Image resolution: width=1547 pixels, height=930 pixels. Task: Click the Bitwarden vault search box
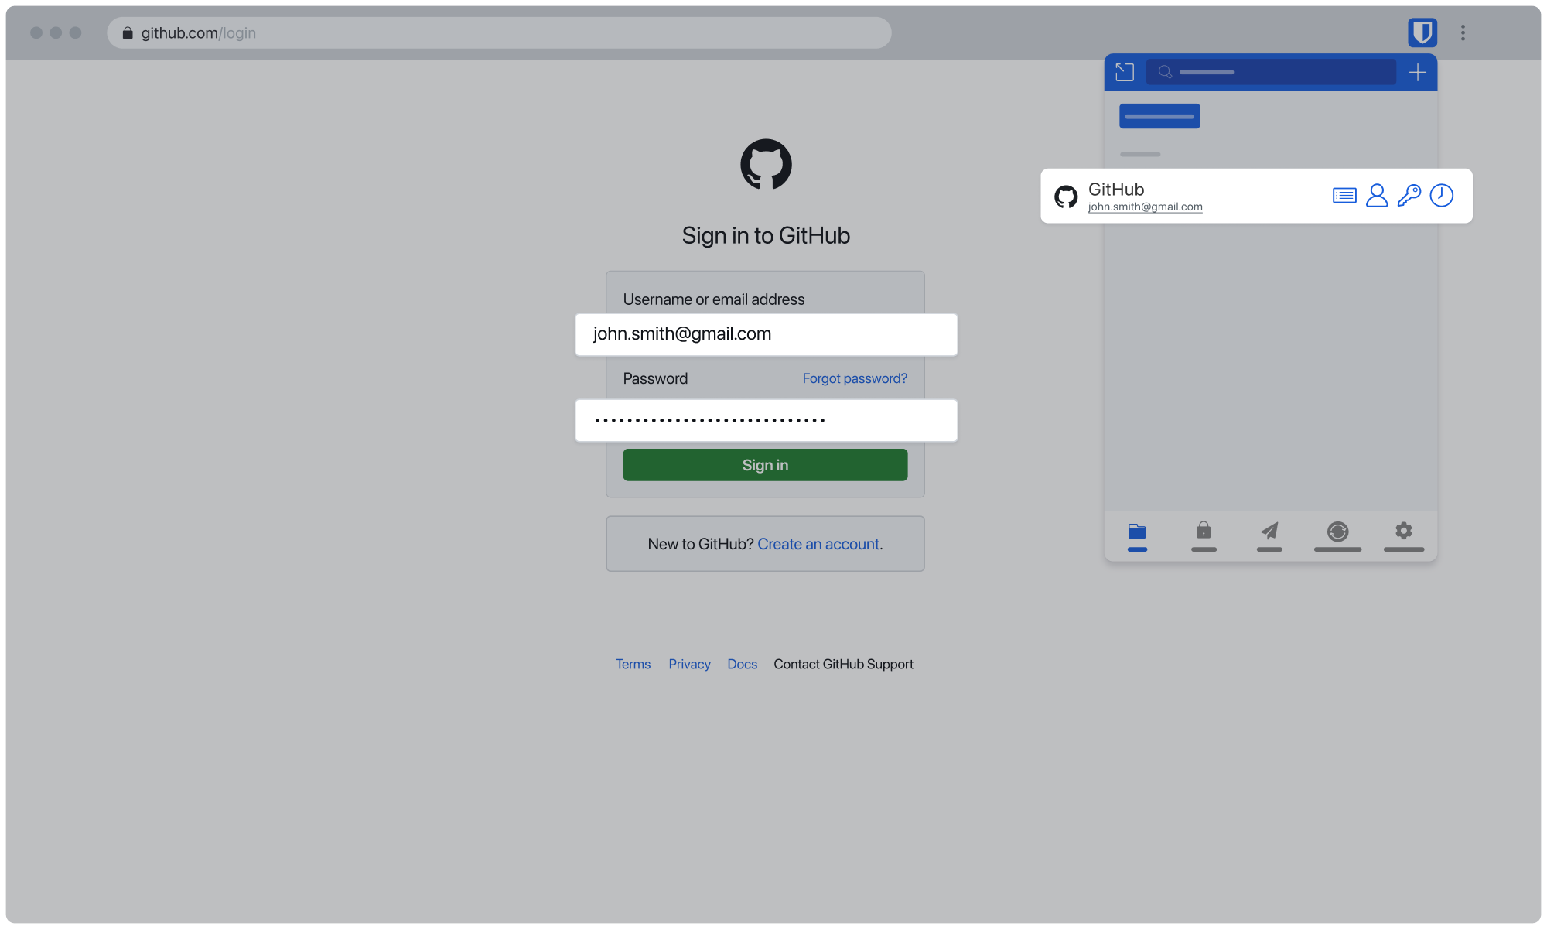[1271, 72]
